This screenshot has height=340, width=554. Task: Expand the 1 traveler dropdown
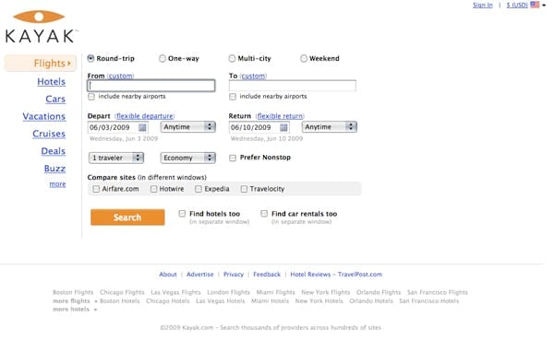pyautogui.click(x=116, y=158)
